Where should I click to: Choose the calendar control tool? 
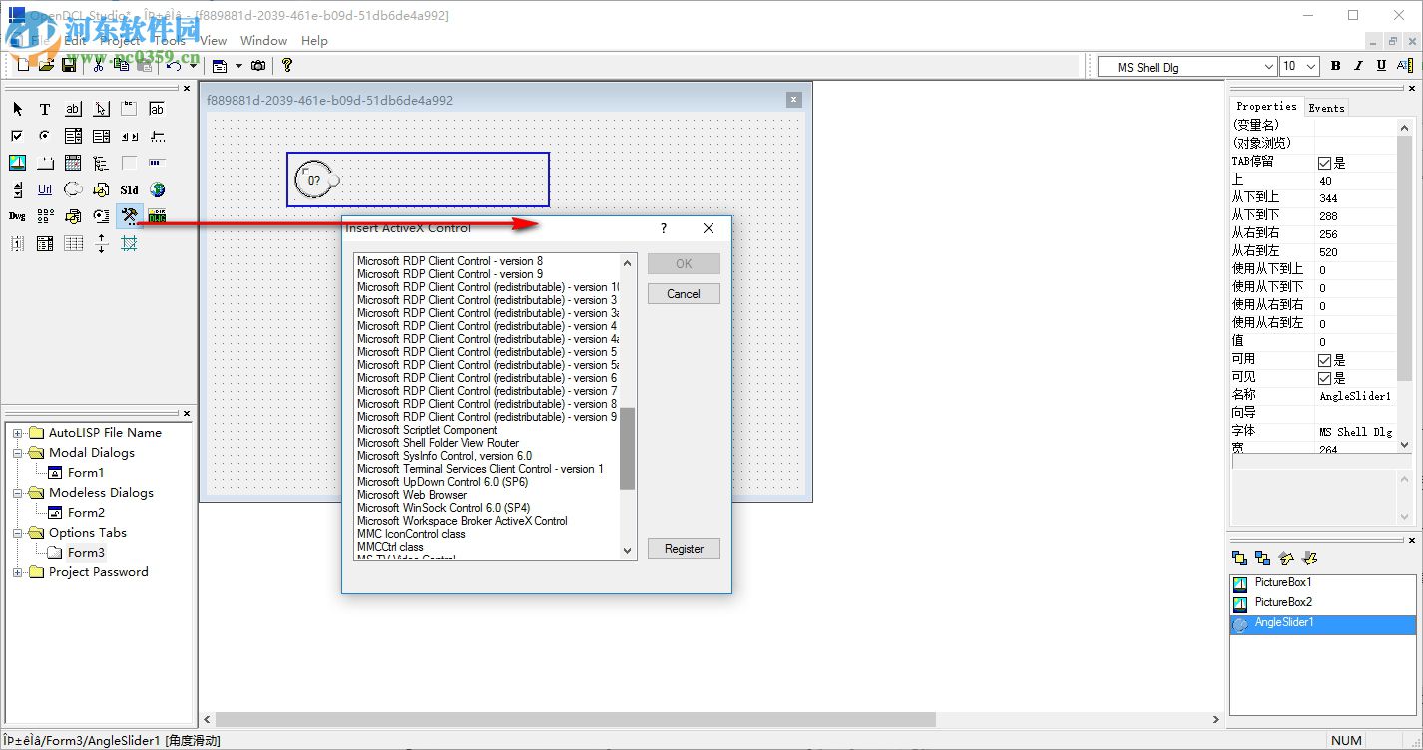(x=73, y=163)
